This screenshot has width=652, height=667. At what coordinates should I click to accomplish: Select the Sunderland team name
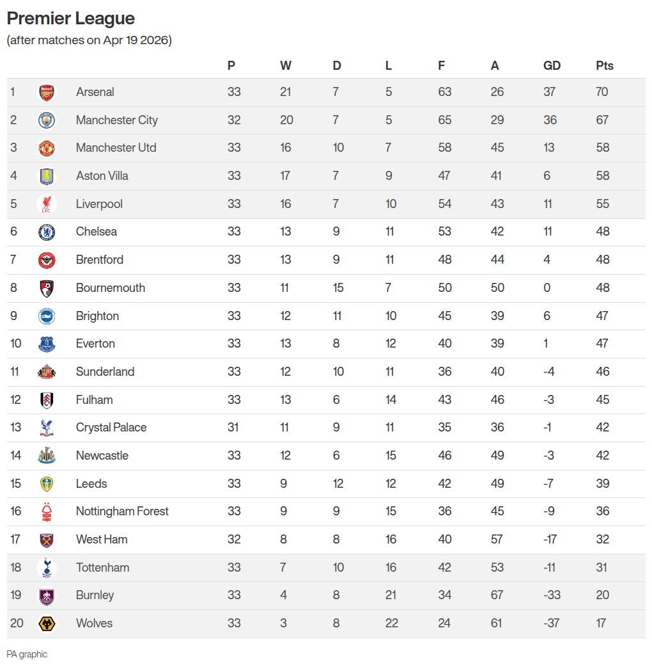(105, 372)
